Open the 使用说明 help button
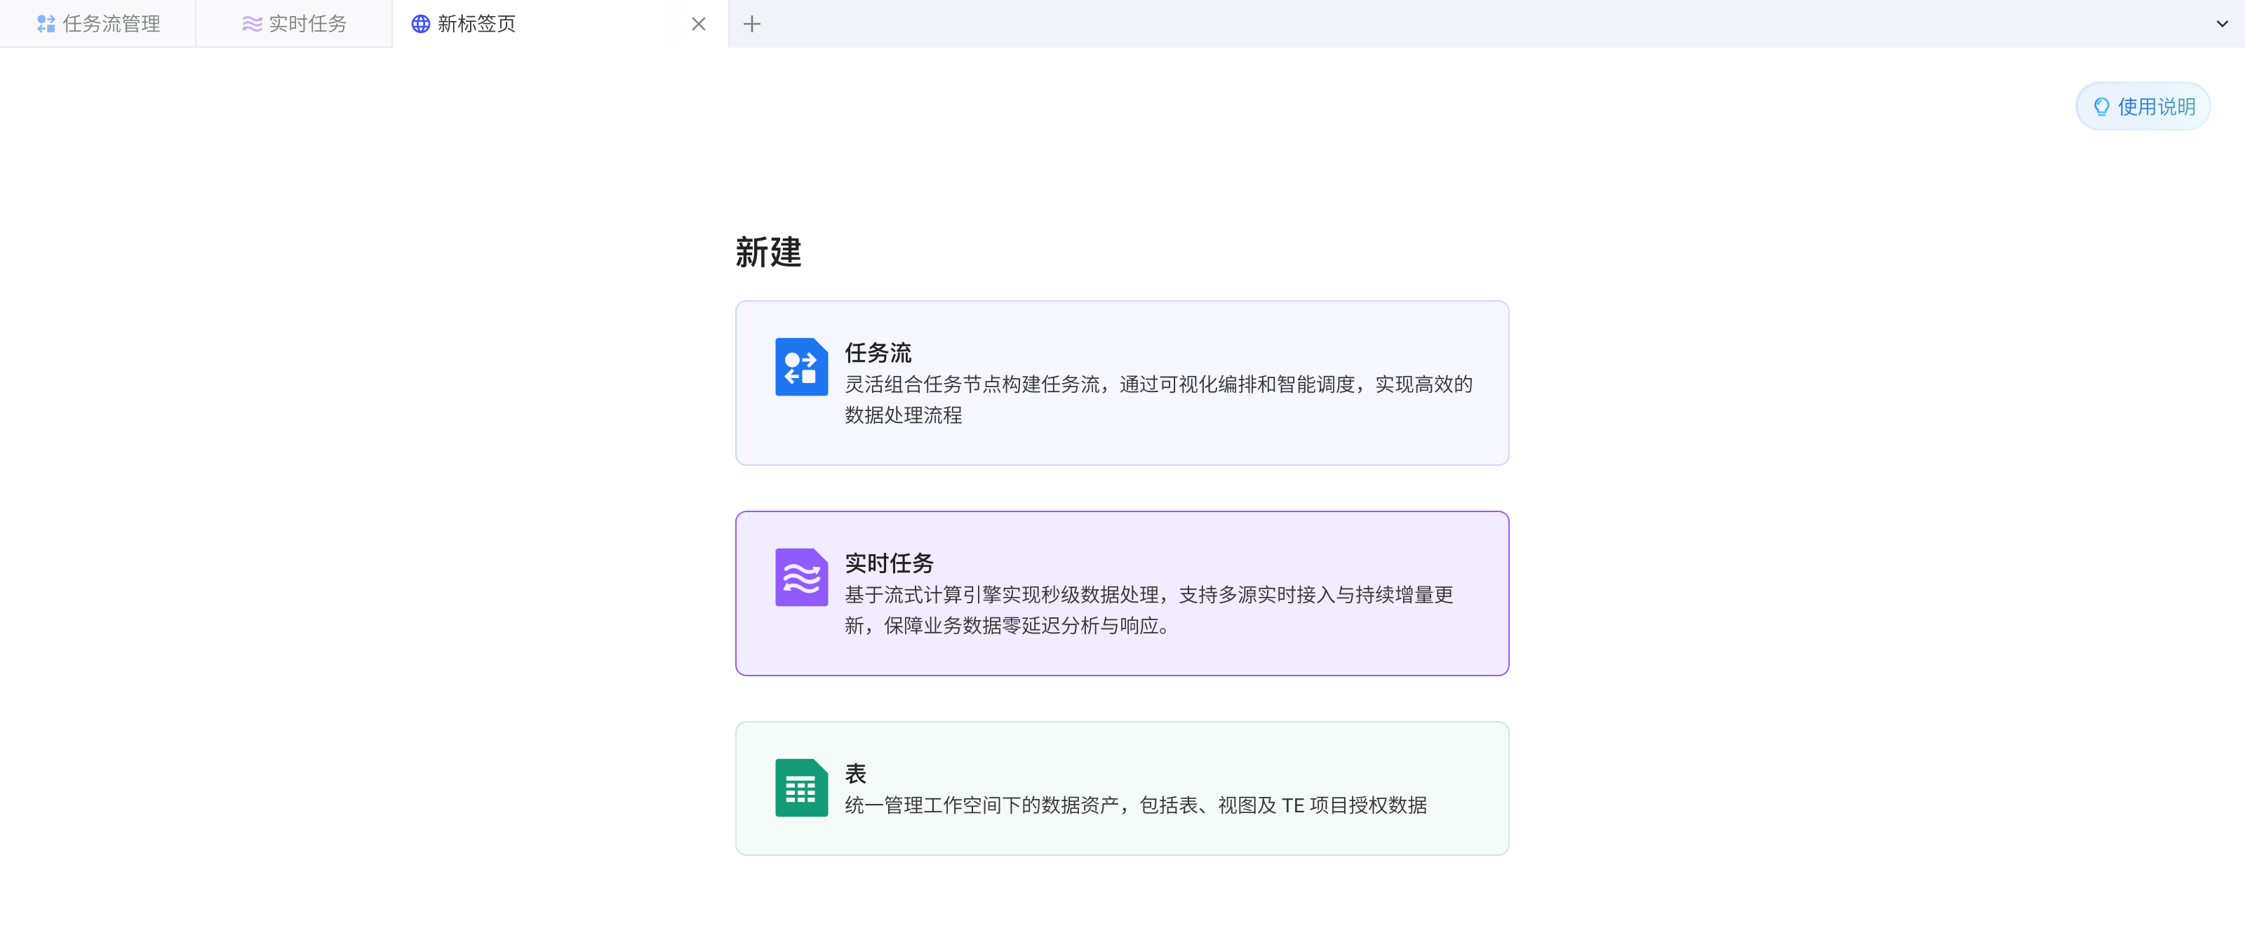This screenshot has width=2245, height=926. 2142,106
